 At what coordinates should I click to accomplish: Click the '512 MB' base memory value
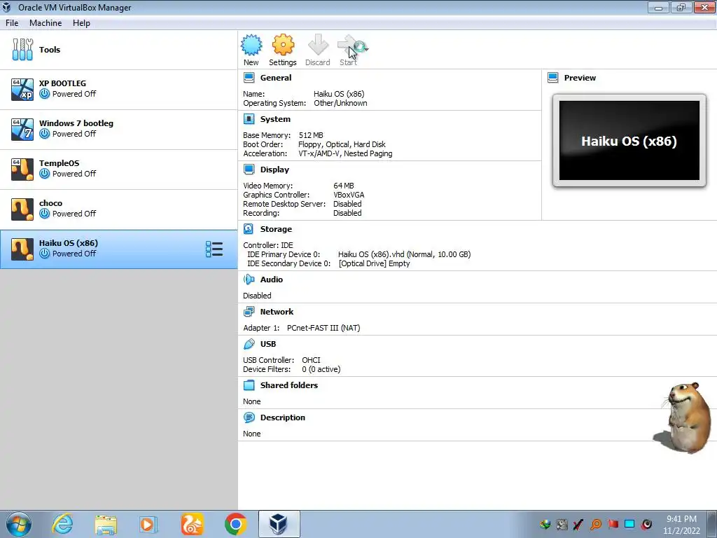point(311,135)
